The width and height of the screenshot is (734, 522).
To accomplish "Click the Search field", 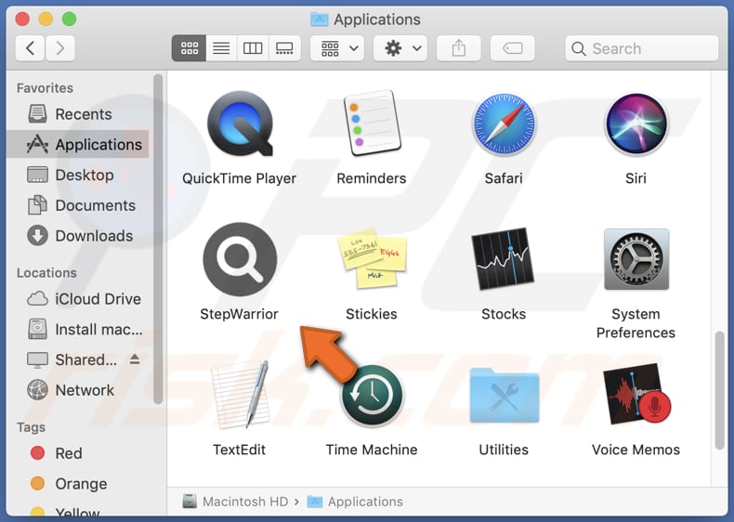I will tap(642, 48).
